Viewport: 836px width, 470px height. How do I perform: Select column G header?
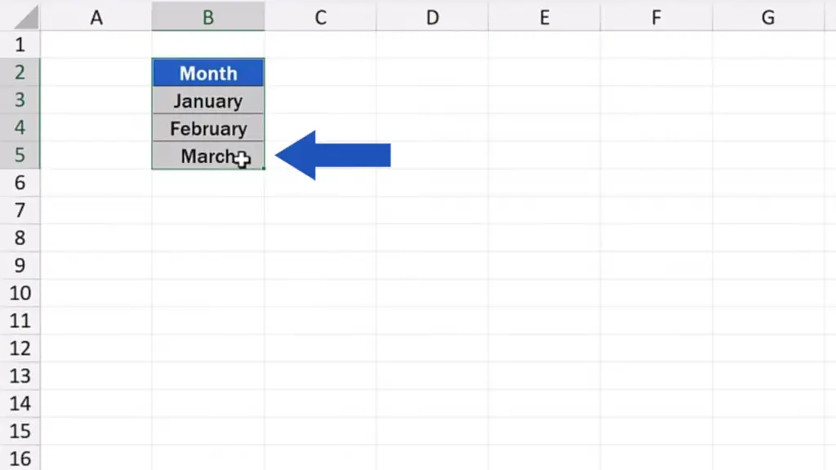(768, 16)
